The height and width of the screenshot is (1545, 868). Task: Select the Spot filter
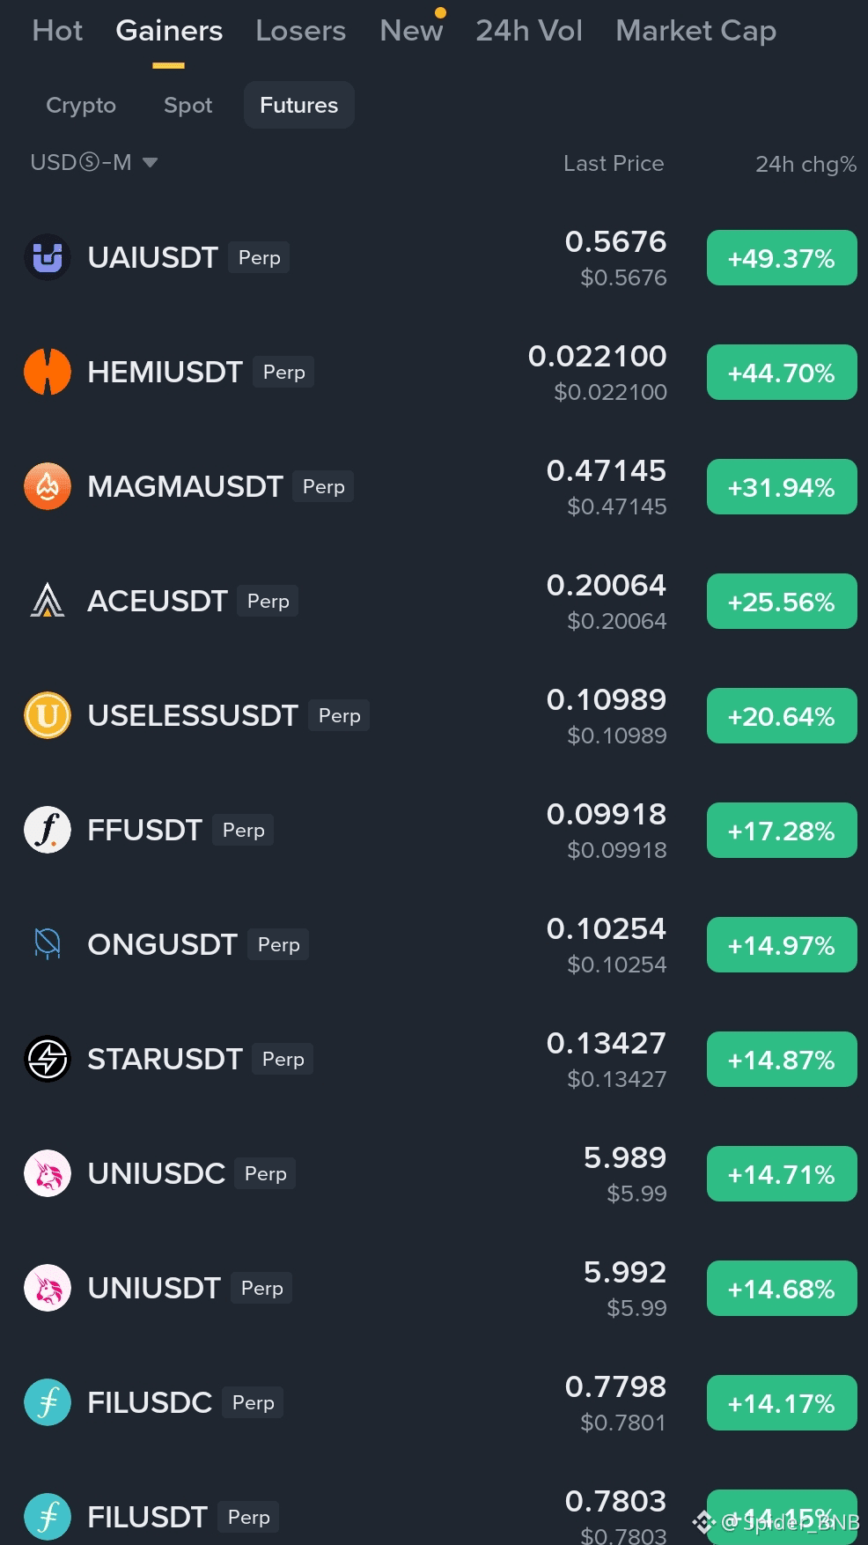pyautogui.click(x=188, y=106)
